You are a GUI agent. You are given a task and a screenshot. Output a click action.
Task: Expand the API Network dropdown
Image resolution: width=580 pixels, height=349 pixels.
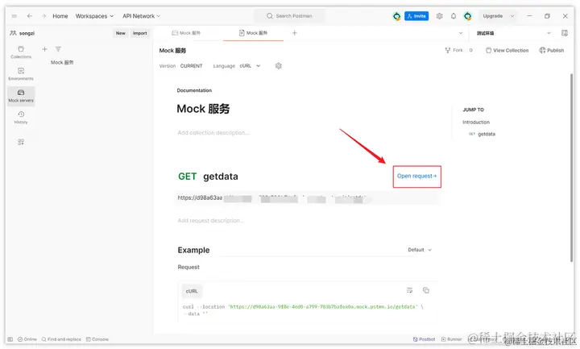(x=141, y=16)
